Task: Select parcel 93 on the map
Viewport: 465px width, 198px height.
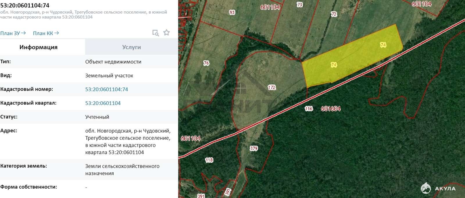Action: [232, 12]
